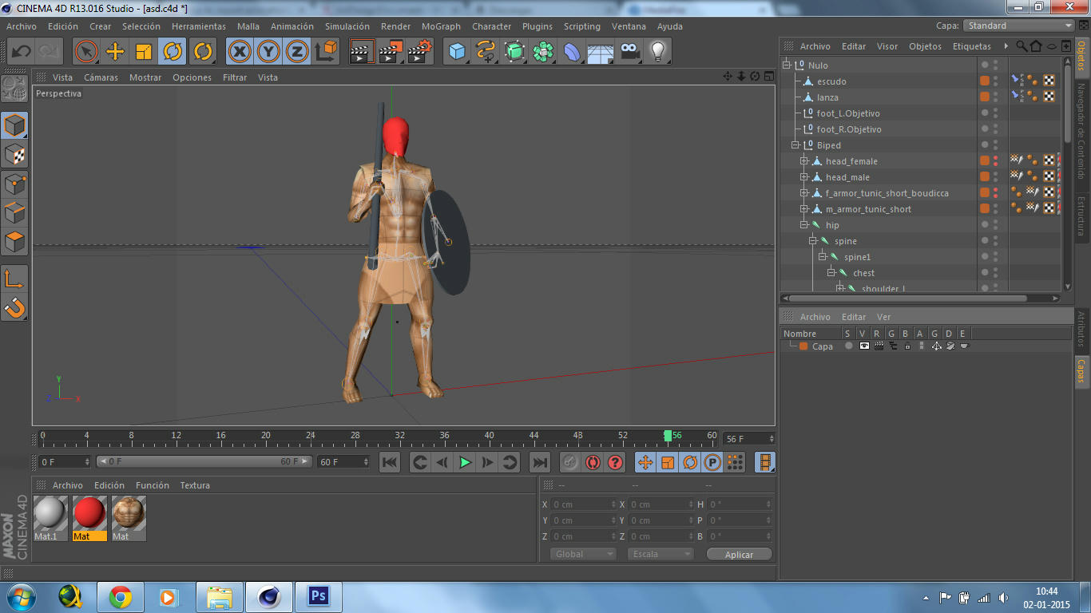The width and height of the screenshot is (1091, 613).
Task: Enable Model mode in left palette
Action: point(14,125)
